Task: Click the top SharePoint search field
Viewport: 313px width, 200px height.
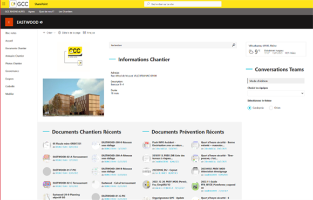Action: (x=182, y=4)
